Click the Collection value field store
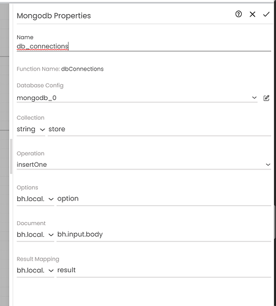Image resolution: width=276 pixels, height=306 pixels. [159, 129]
